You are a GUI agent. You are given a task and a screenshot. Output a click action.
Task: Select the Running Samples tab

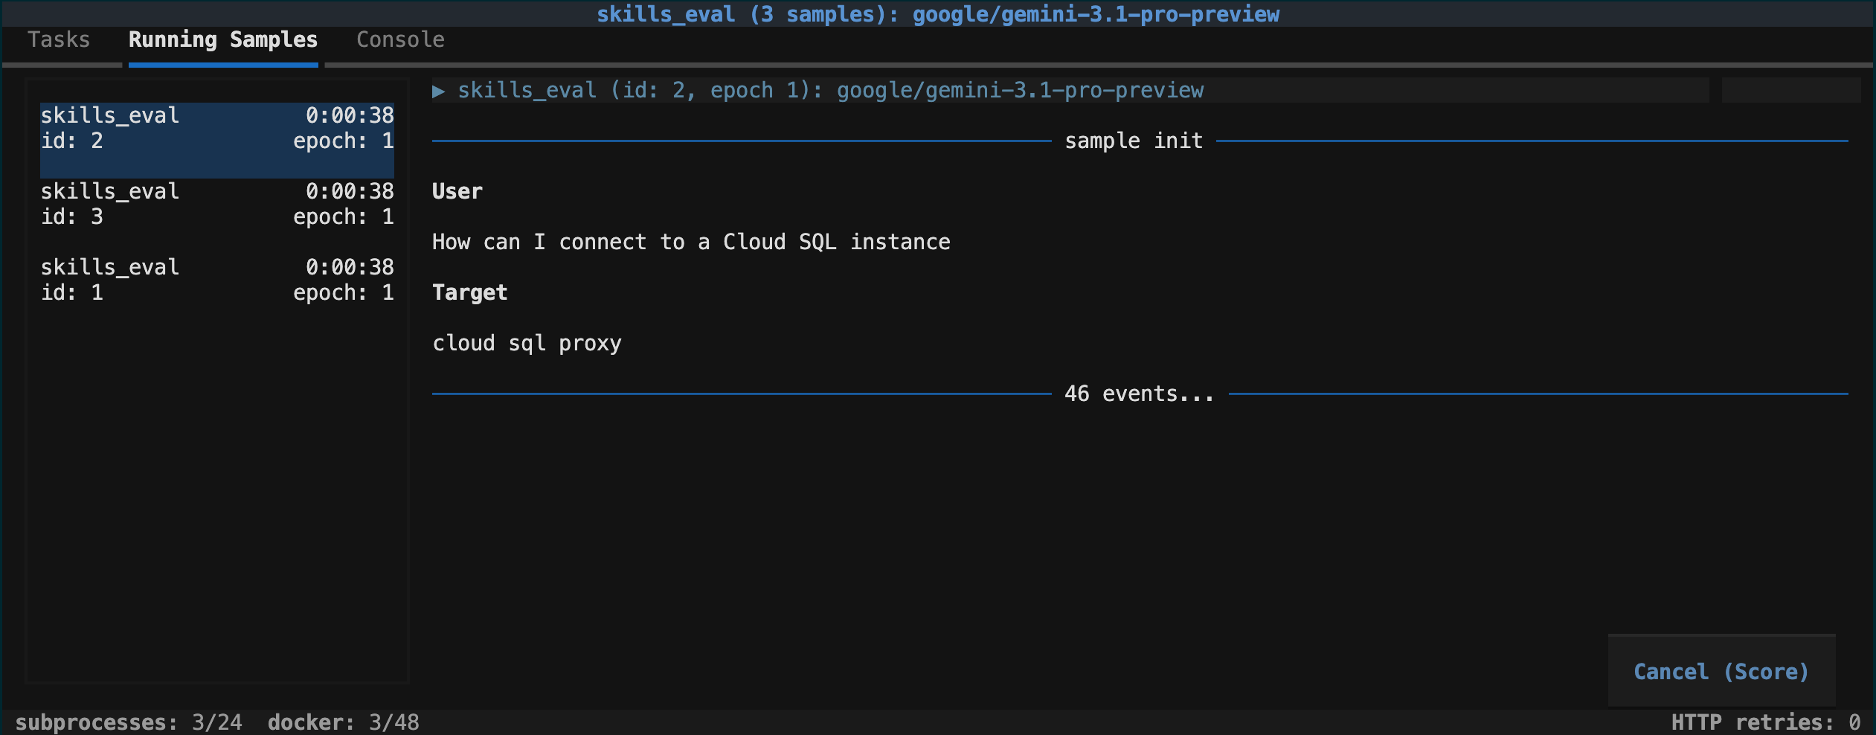[x=223, y=39]
